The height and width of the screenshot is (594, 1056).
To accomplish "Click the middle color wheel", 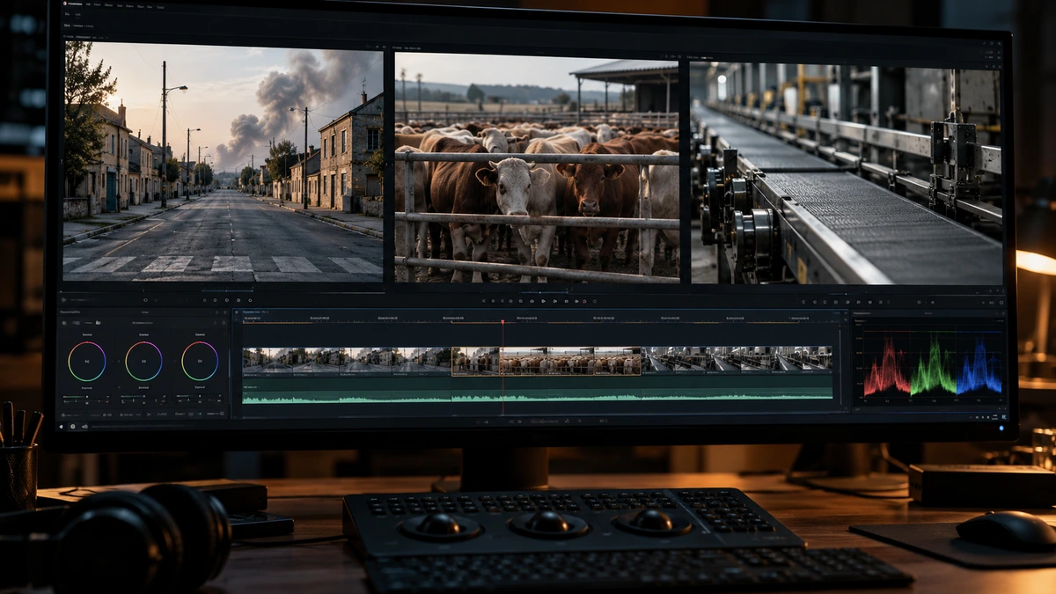I will pos(143,361).
